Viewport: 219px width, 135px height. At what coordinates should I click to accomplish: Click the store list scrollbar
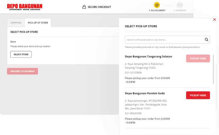click(213, 69)
